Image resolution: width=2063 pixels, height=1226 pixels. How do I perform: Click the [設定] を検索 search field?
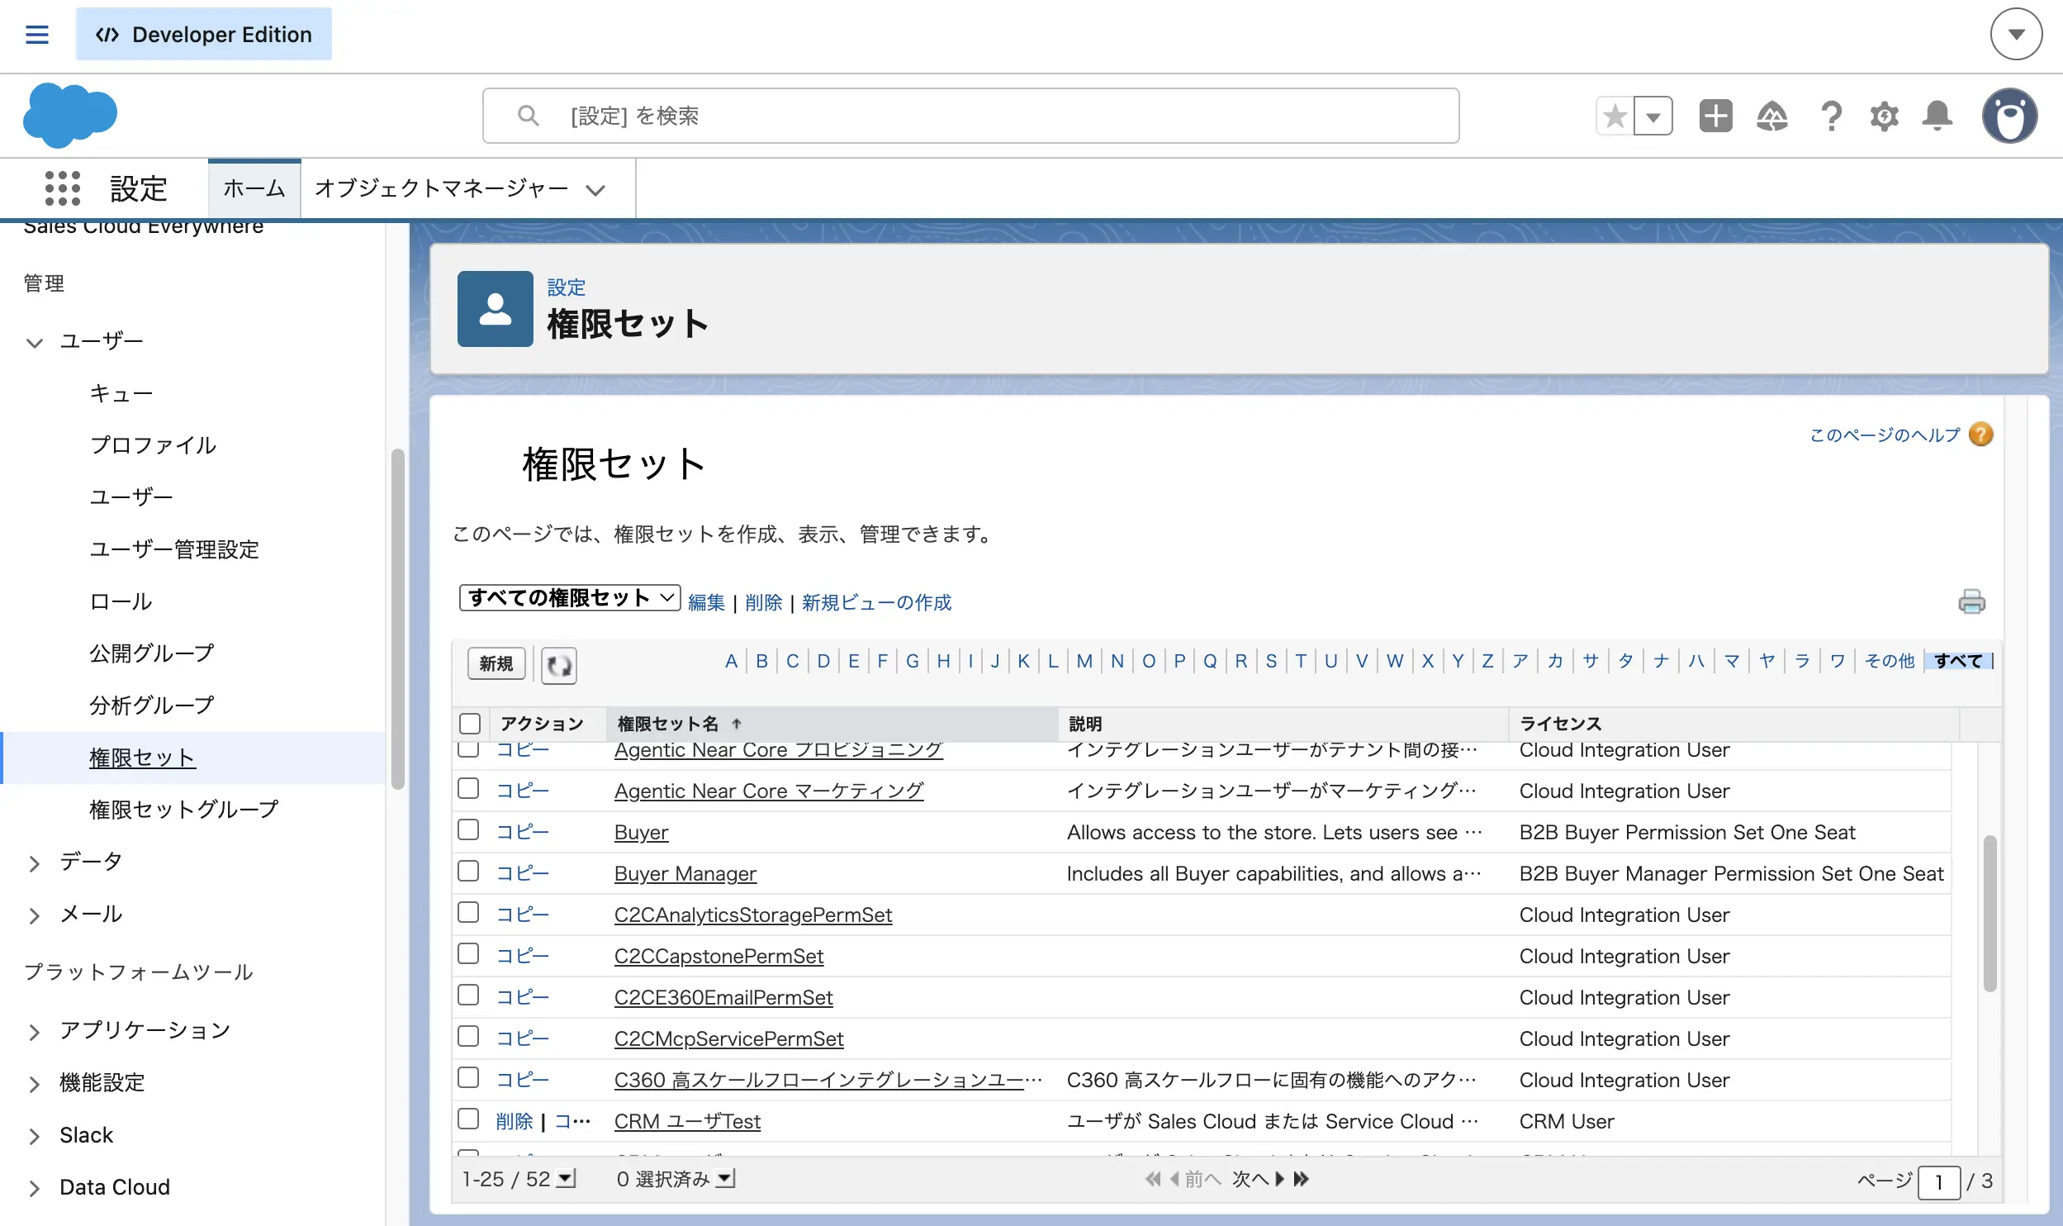click(x=970, y=116)
